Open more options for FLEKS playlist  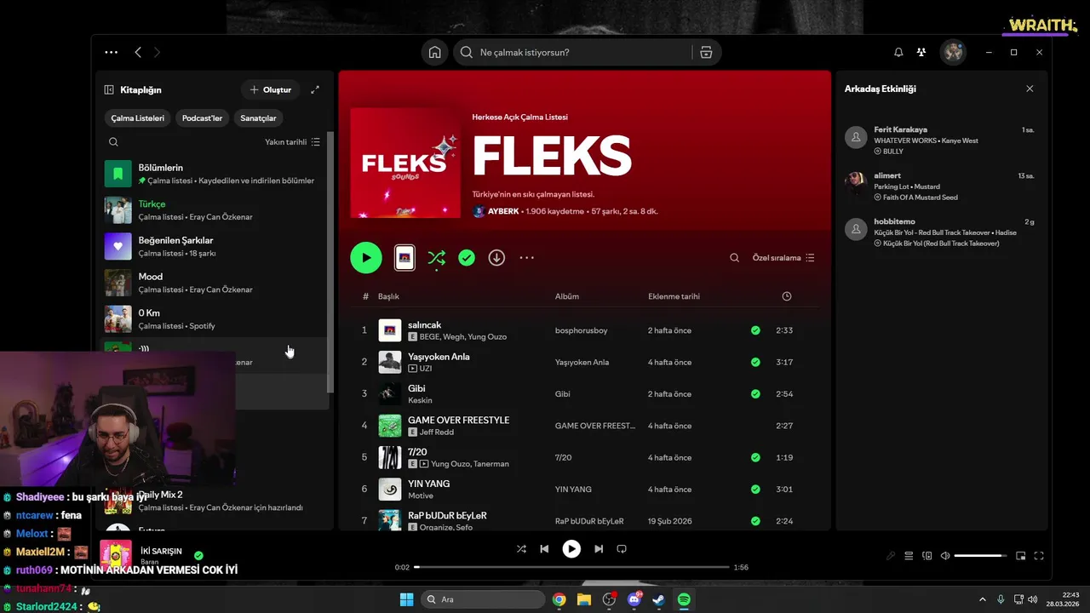(x=527, y=258)
